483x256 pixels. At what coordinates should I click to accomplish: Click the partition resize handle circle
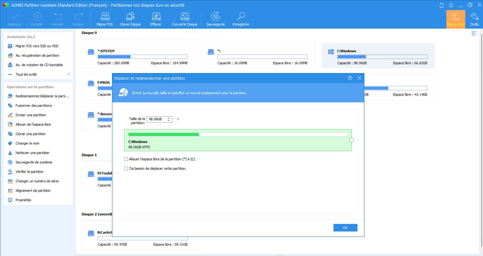(x=352, y=140)
